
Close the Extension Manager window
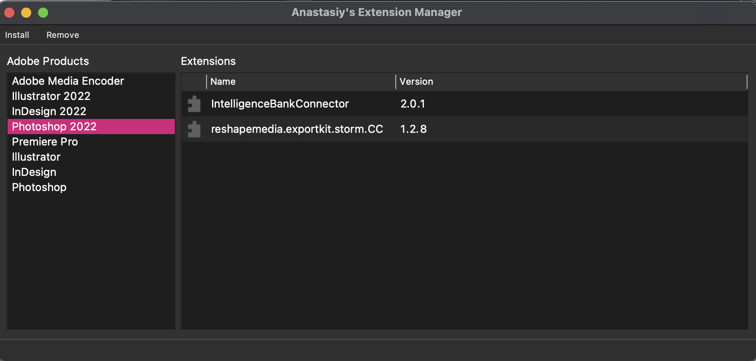coord(9,13)
